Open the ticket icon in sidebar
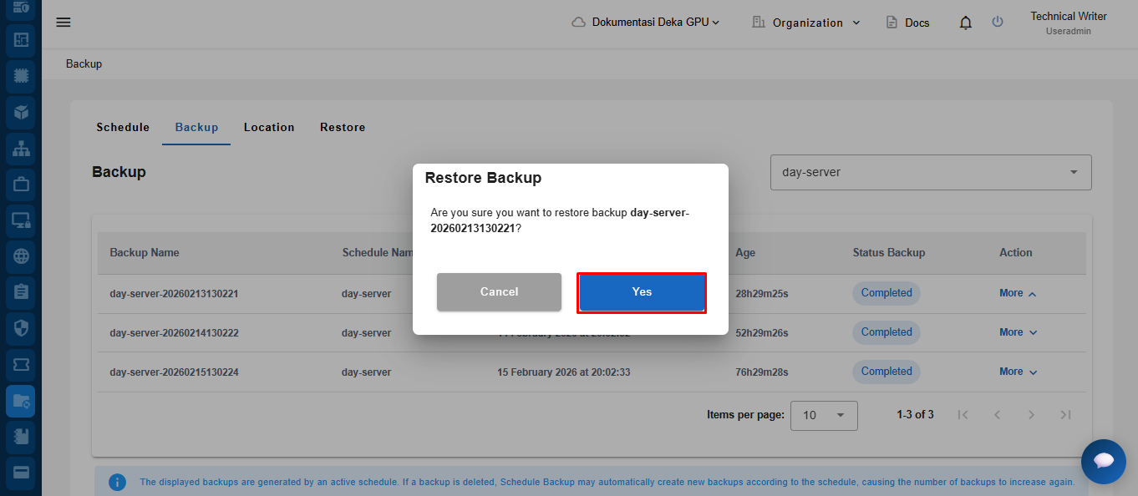Image resolution: width=1138 pixels, height=496 pixels. [21, 365]
